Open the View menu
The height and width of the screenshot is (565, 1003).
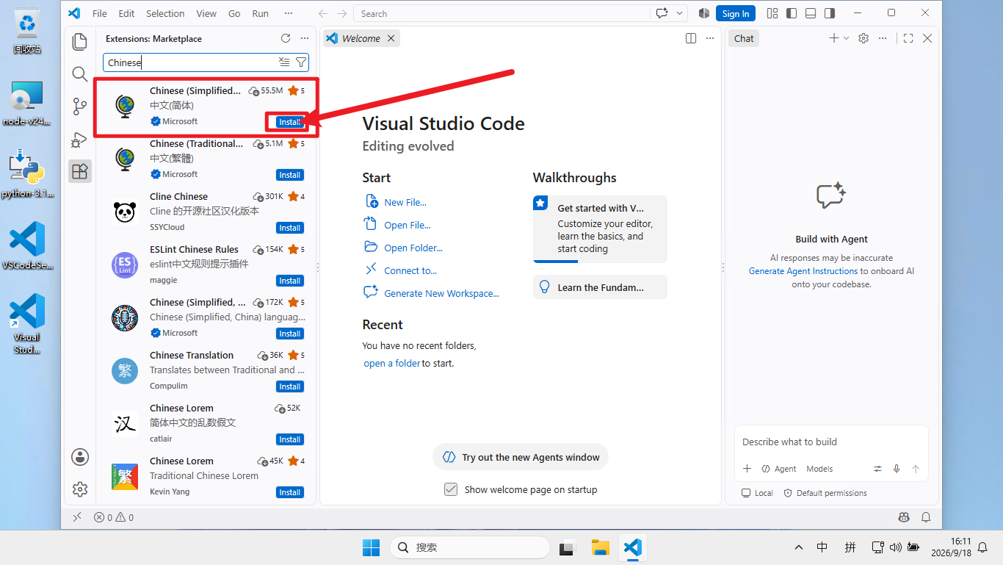[x=206, y=13]
